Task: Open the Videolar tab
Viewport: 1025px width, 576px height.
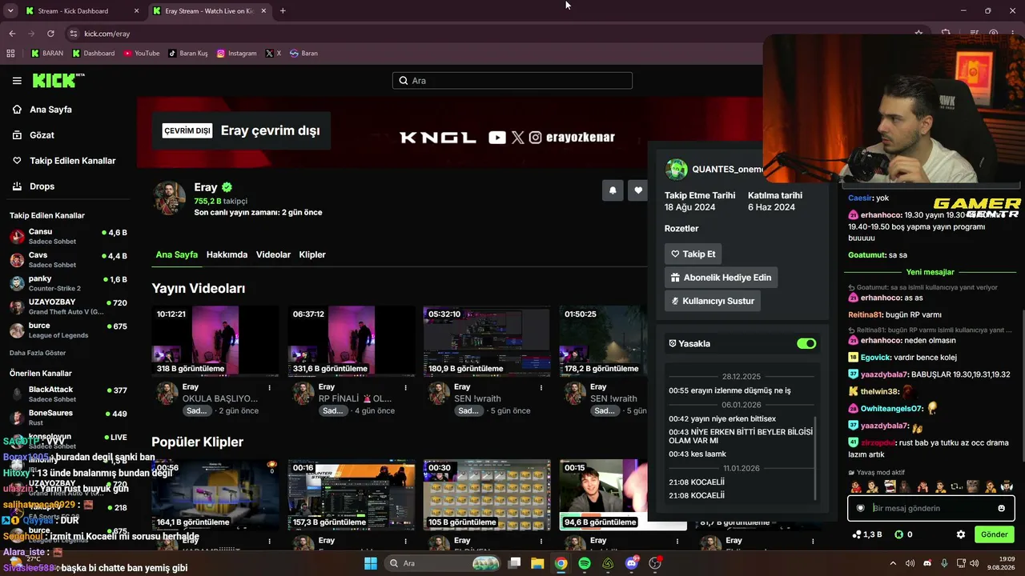Action: pos(273,254)
